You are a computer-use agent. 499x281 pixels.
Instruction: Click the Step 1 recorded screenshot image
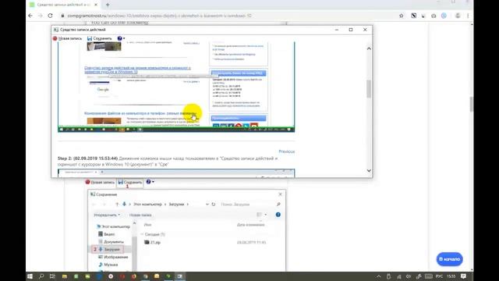coord(176,87)
